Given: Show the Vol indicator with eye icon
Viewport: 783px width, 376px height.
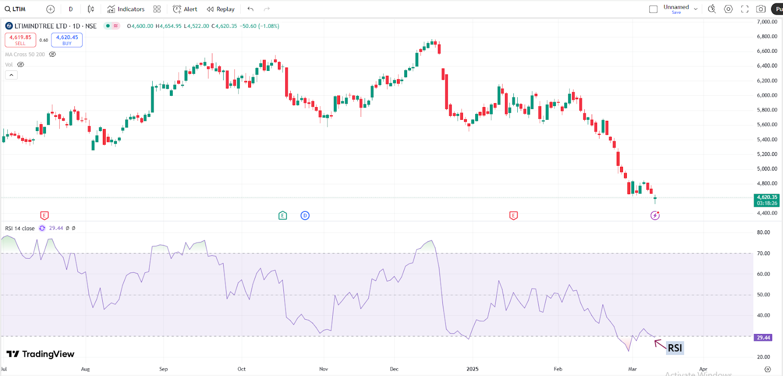Looking at the screenshot, I should 21,65.
